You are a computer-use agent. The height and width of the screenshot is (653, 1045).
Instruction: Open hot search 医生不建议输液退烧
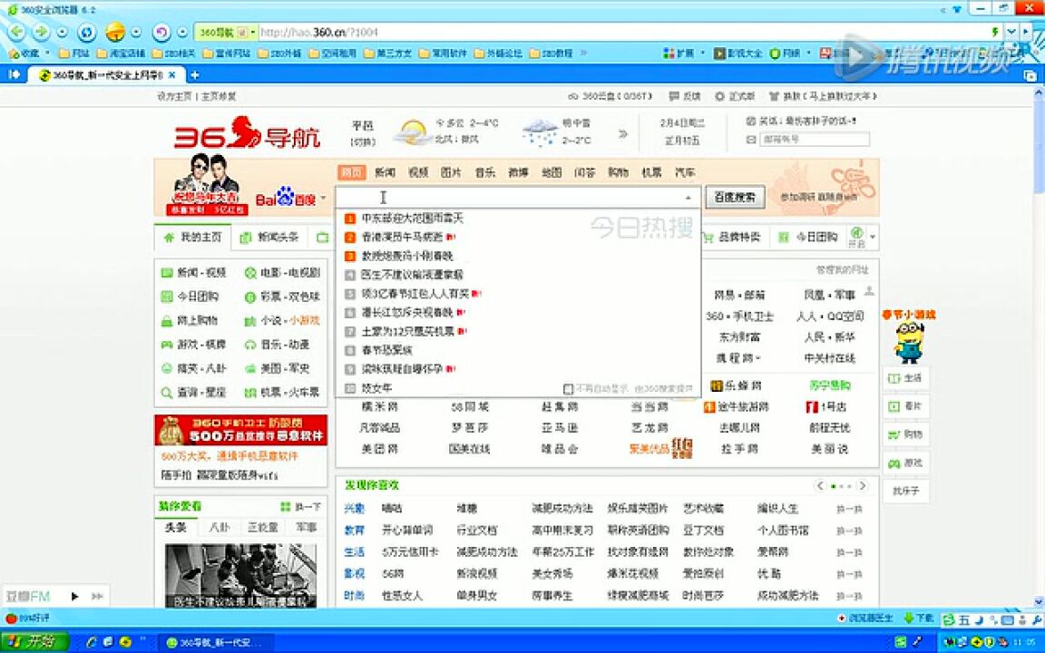tap(412, 275)
